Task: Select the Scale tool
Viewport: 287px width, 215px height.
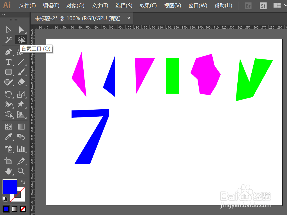Action: pos(21,94)
